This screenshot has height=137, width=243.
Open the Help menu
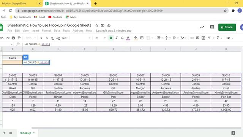pos(89,30)
